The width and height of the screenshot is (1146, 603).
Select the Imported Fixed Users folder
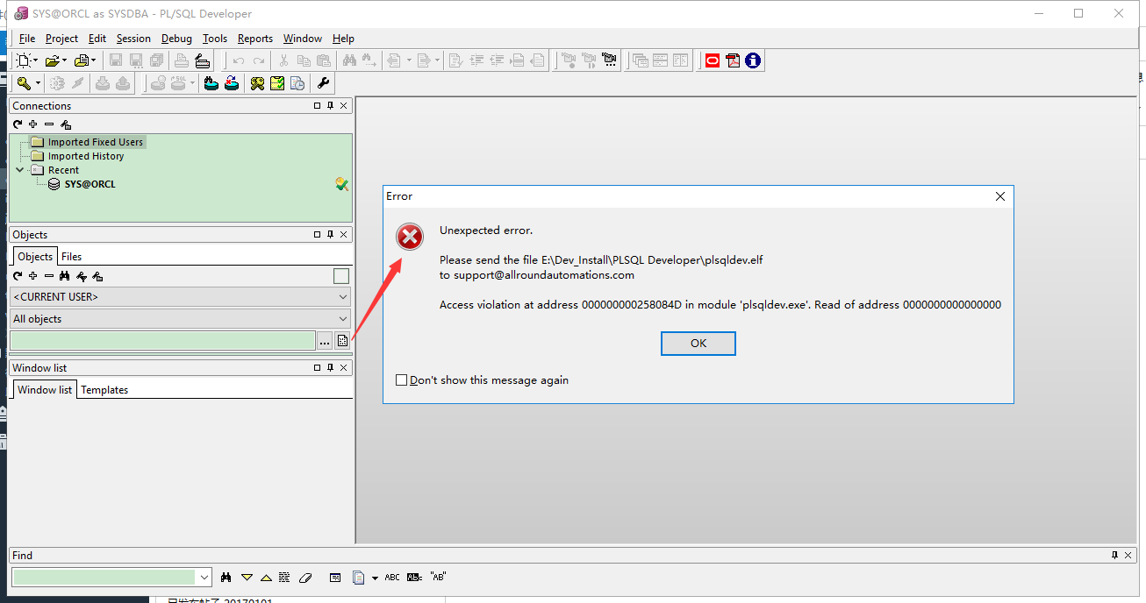click(x=96, y=142)
